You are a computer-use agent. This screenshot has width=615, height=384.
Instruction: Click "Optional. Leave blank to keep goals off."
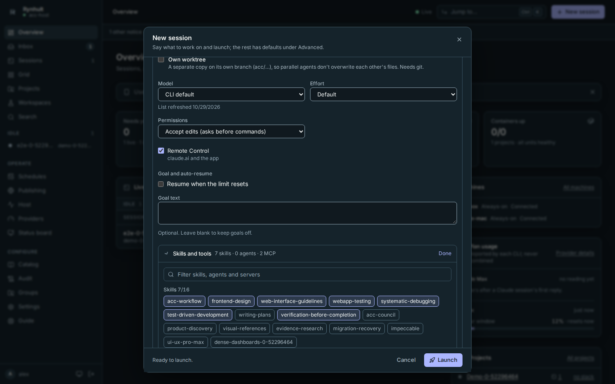tap(205, 233)
